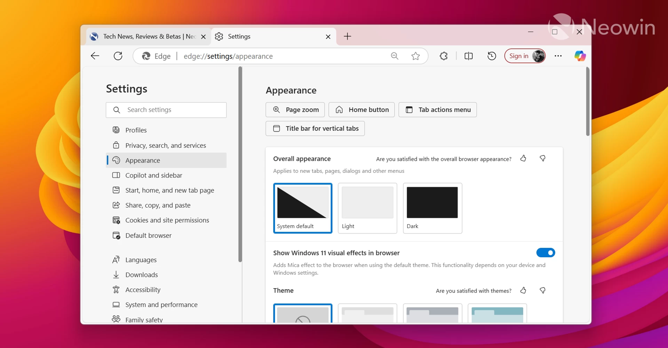The image size is (668, 348).
Task: Select Appearance in the settings sidebar
Action: [x=166, y=160]
